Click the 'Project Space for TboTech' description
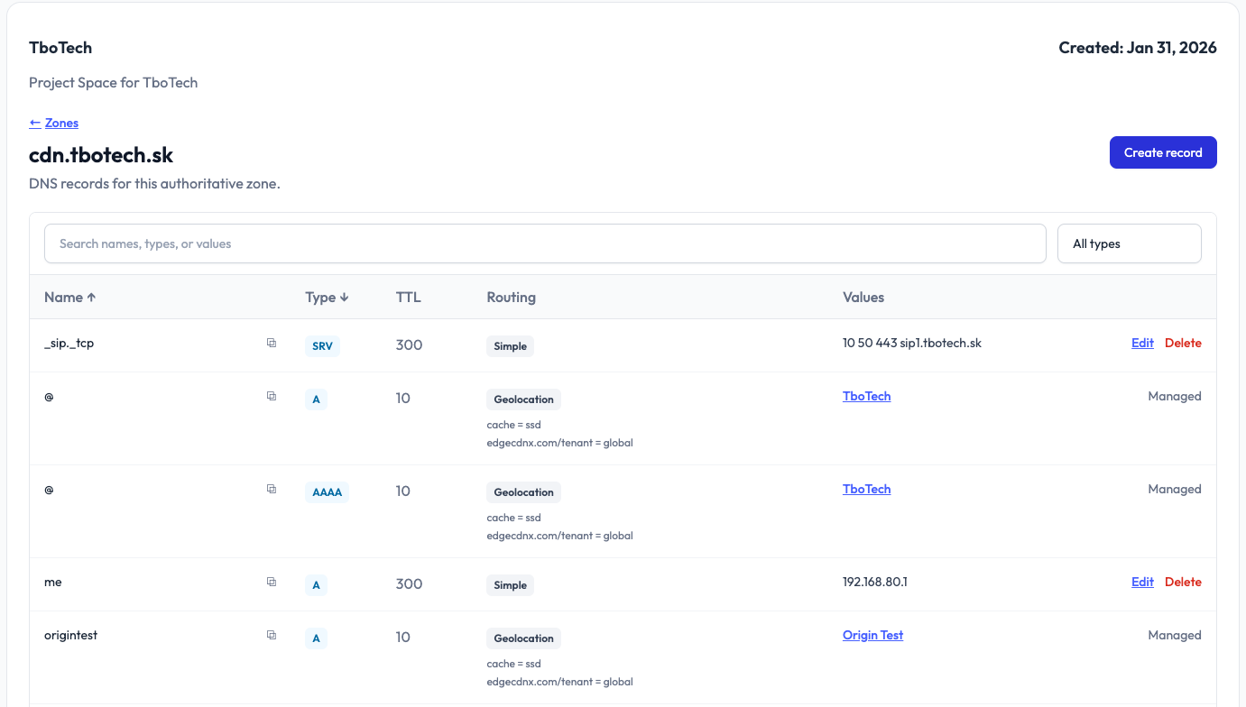1246x707 pixels. click(x=114, y=82)
